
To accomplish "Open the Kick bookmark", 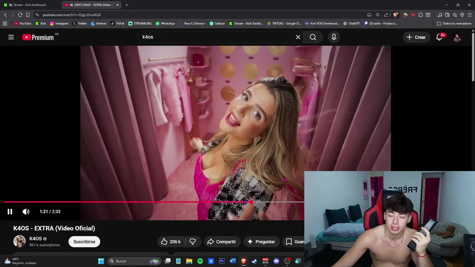I will [41, 23].
